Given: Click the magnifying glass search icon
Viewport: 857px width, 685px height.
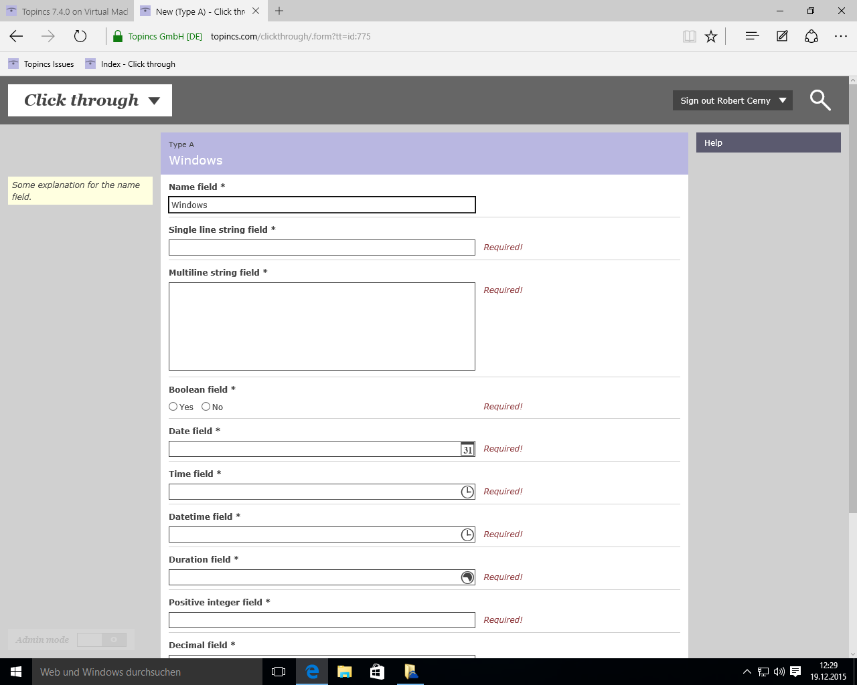Looking at the screenshot, I should coord(820,100).
